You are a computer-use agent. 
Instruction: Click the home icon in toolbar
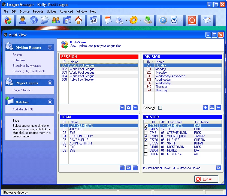[78, 20]
